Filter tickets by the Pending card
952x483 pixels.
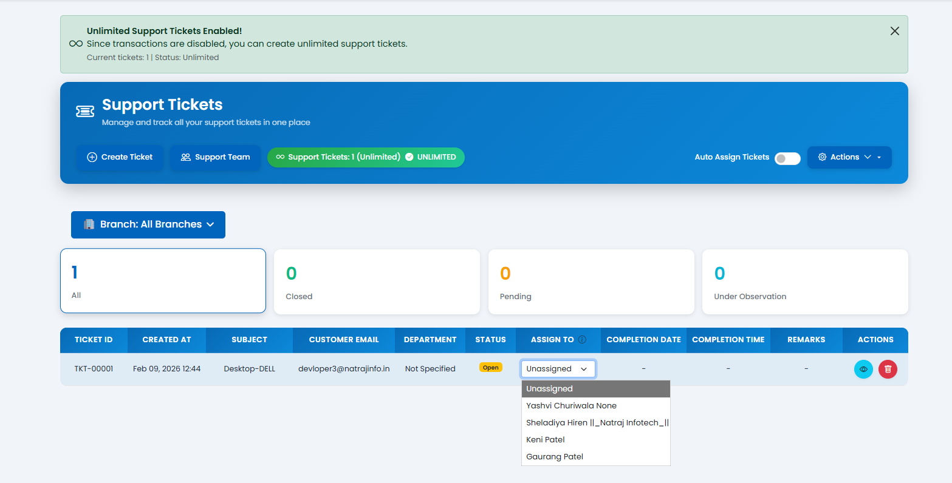point(591,282)
